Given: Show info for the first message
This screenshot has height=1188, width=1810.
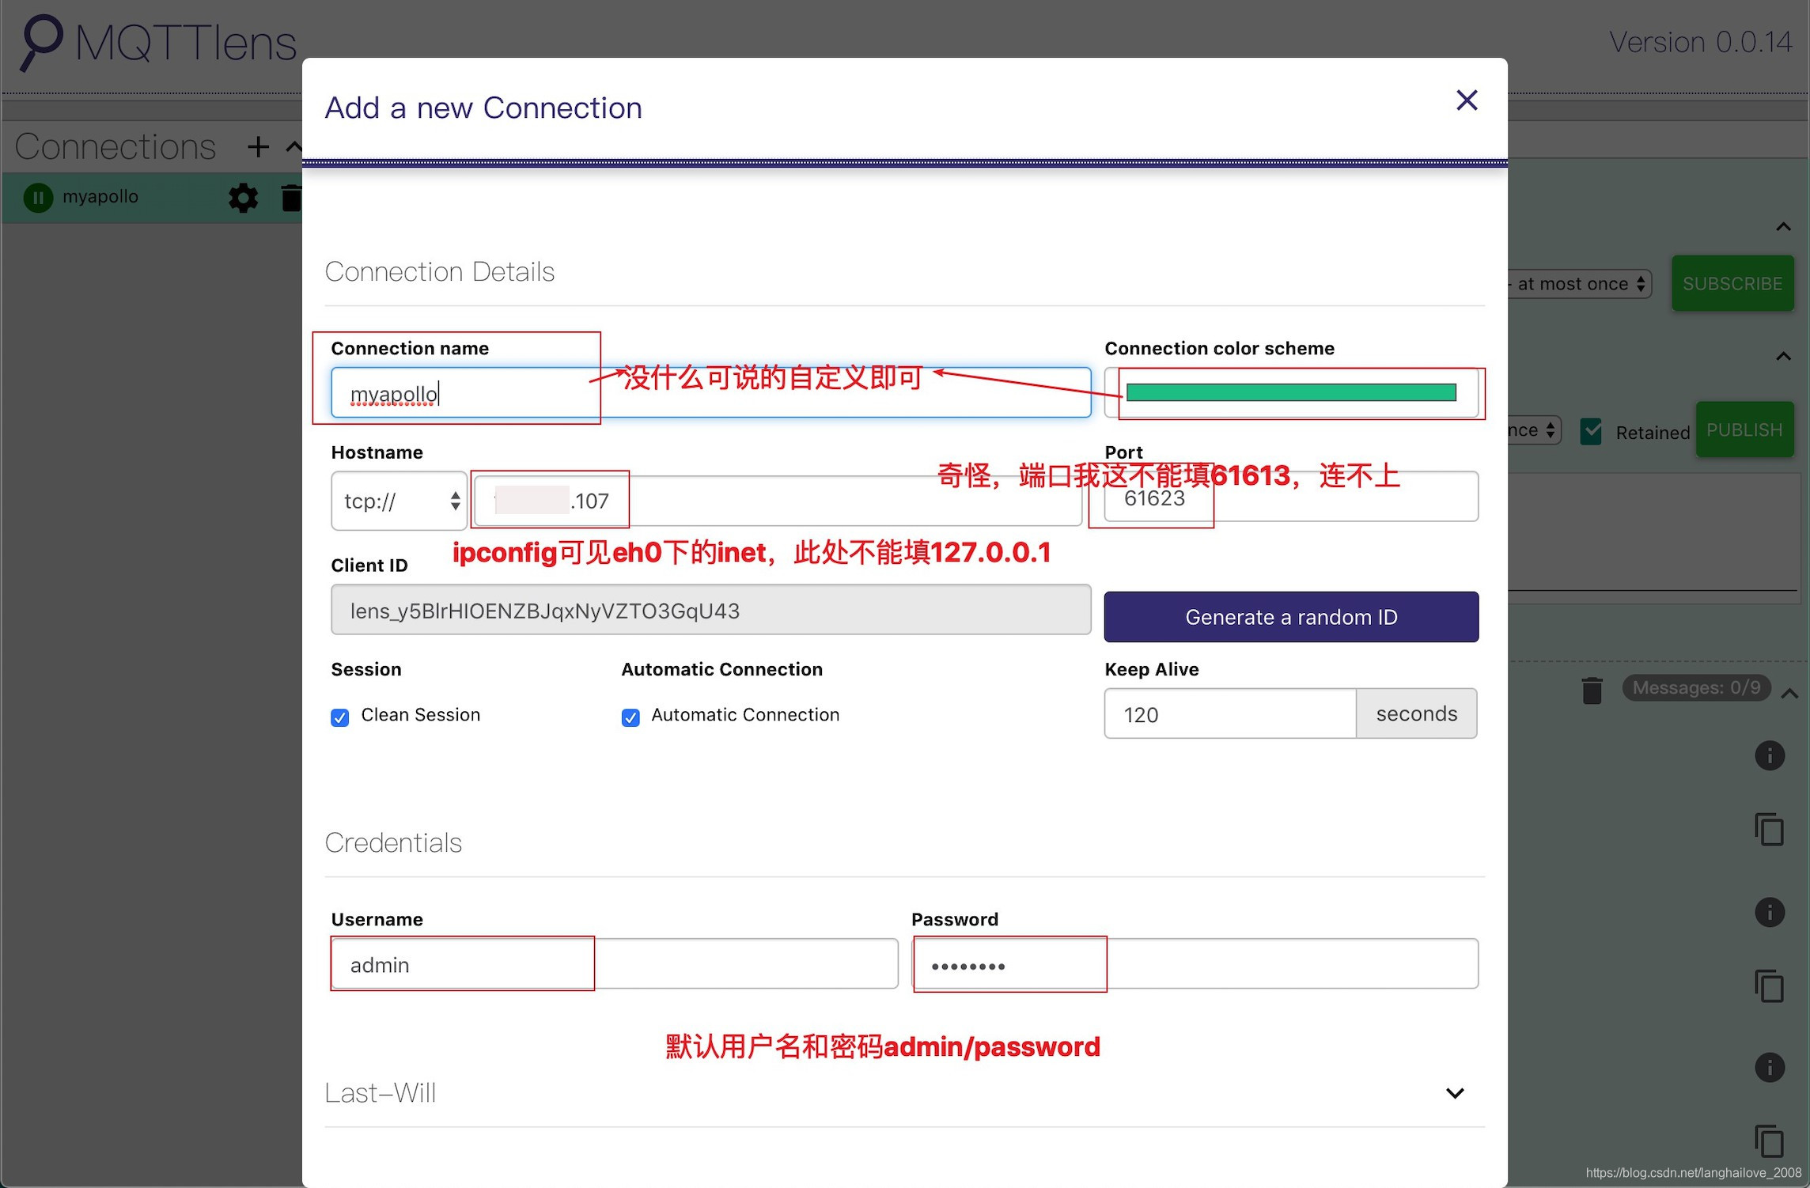Looking at the screenshot, I should point(1770,755).
